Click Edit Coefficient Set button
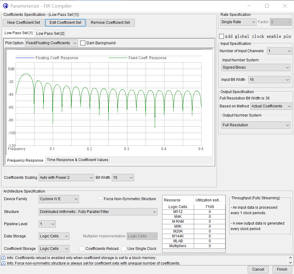Screen dimensions: 294x274 tap(65, 23)
